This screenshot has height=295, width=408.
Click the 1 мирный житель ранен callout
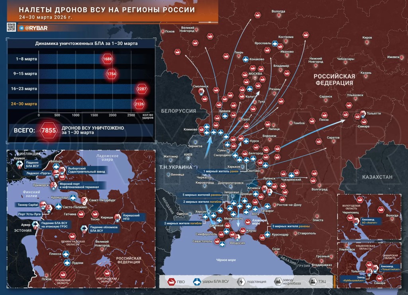221,171
